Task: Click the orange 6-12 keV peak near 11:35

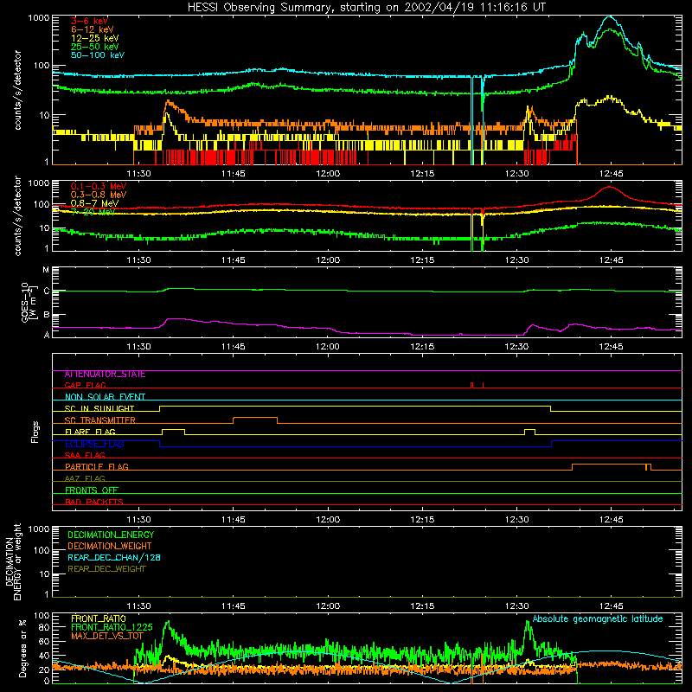Action: [x=169, y=103]
